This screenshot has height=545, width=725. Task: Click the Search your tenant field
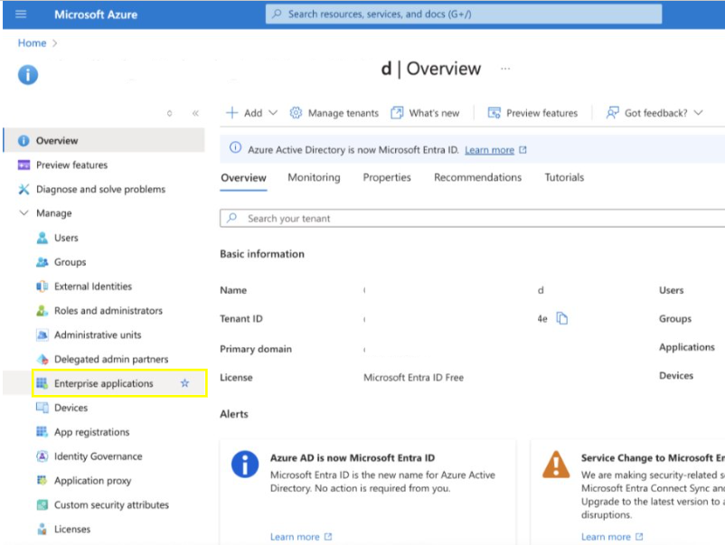pos(473,218)
